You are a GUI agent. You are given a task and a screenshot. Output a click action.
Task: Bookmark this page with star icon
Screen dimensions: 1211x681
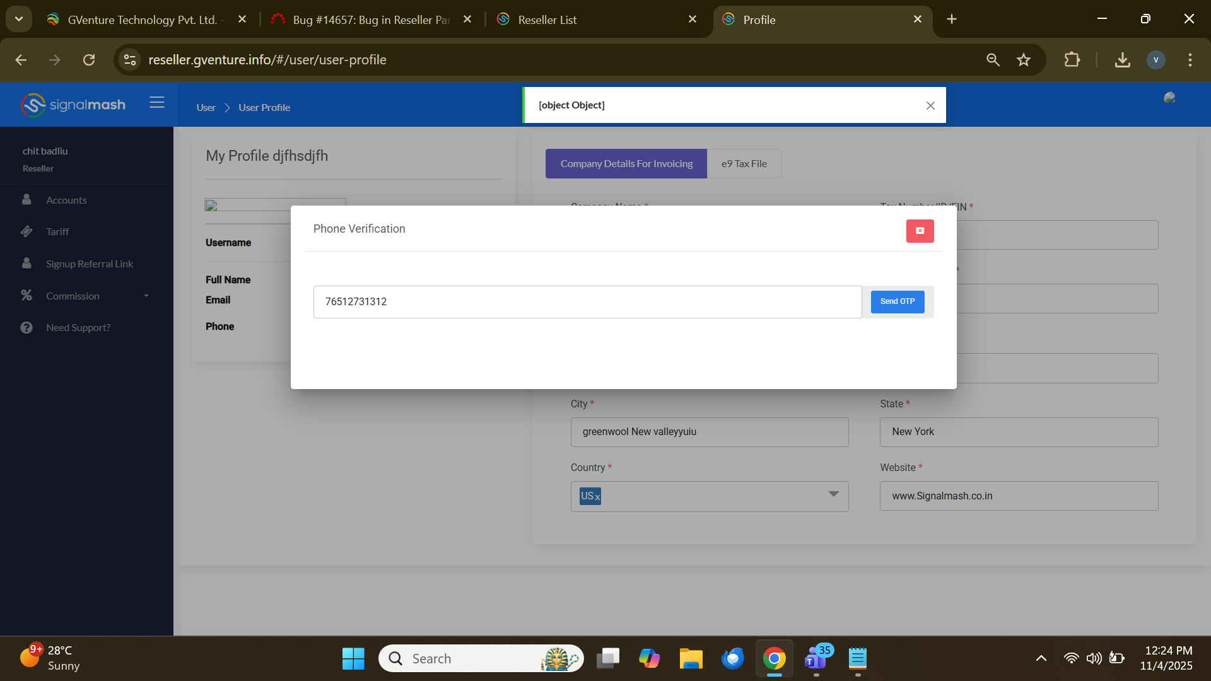1023,60
